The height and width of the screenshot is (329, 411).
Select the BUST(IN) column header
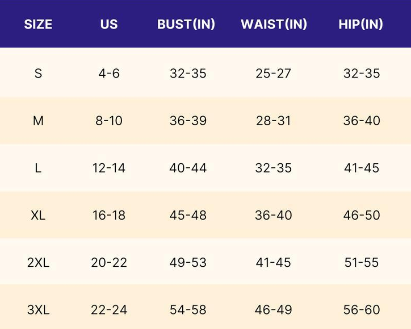point(186,24)
